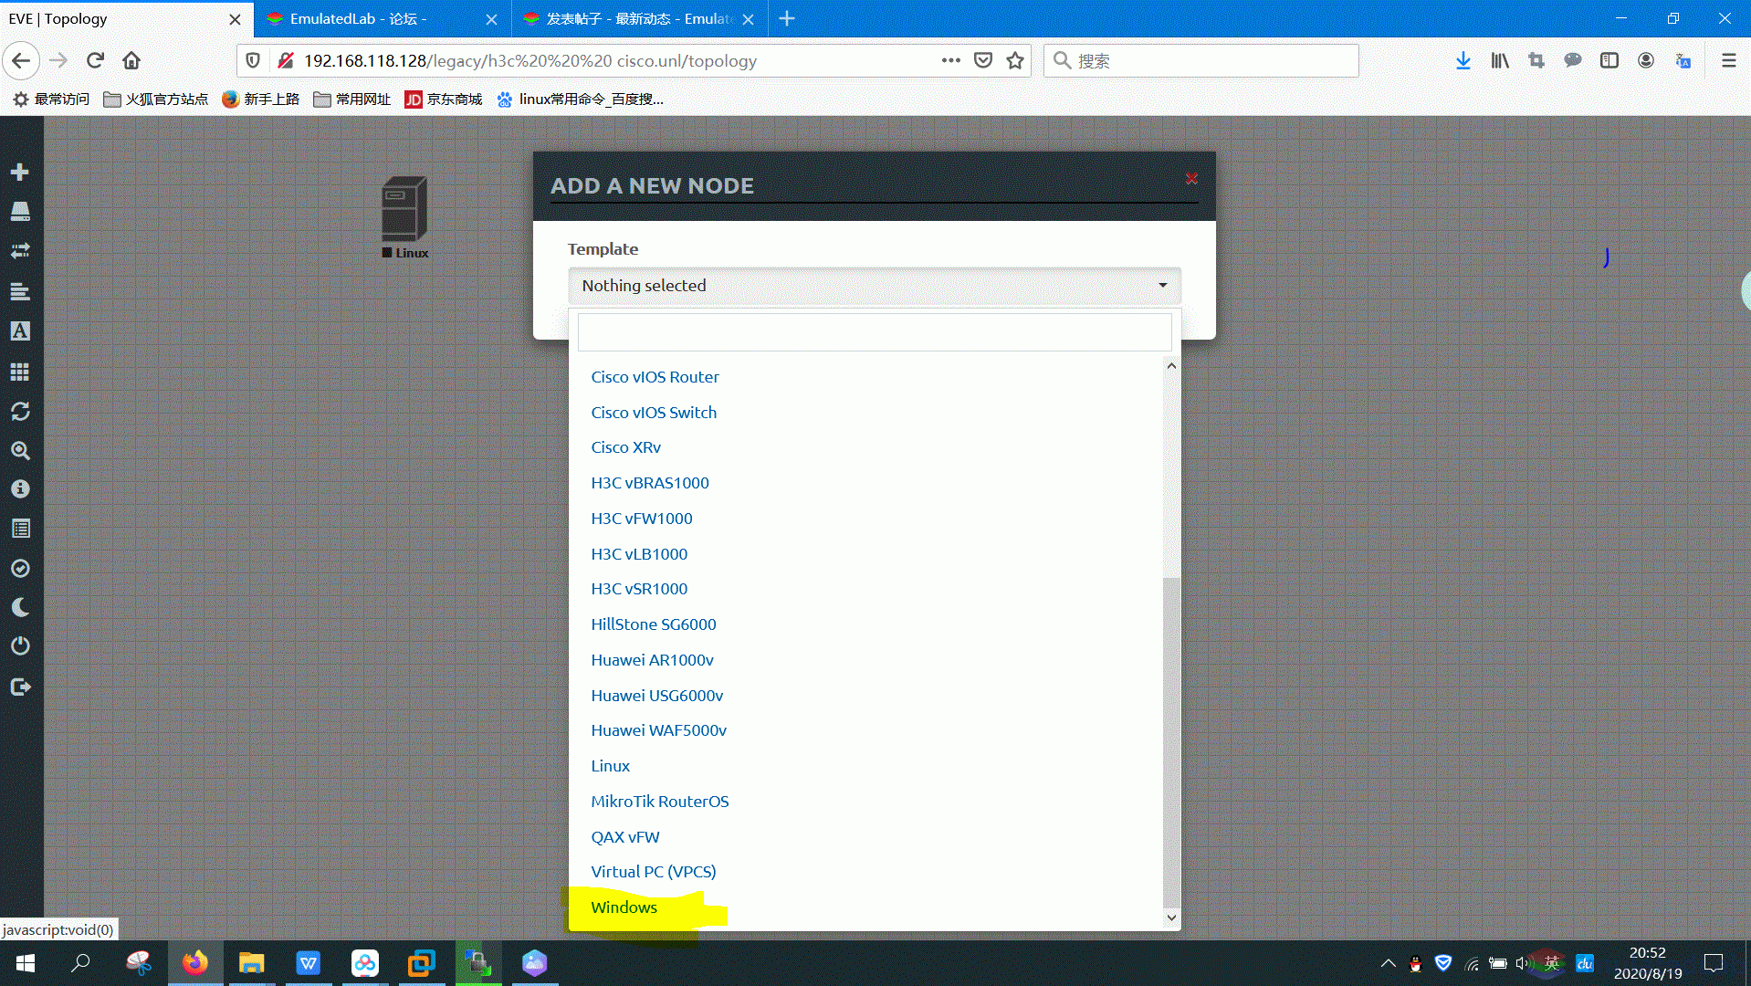This screenshot has width=1751, height=986.
Task: Click the browser Back button
Action: pyautogui.click(x=21, y=60)
